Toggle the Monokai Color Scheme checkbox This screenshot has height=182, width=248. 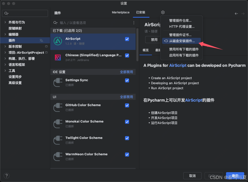[127, 122]
